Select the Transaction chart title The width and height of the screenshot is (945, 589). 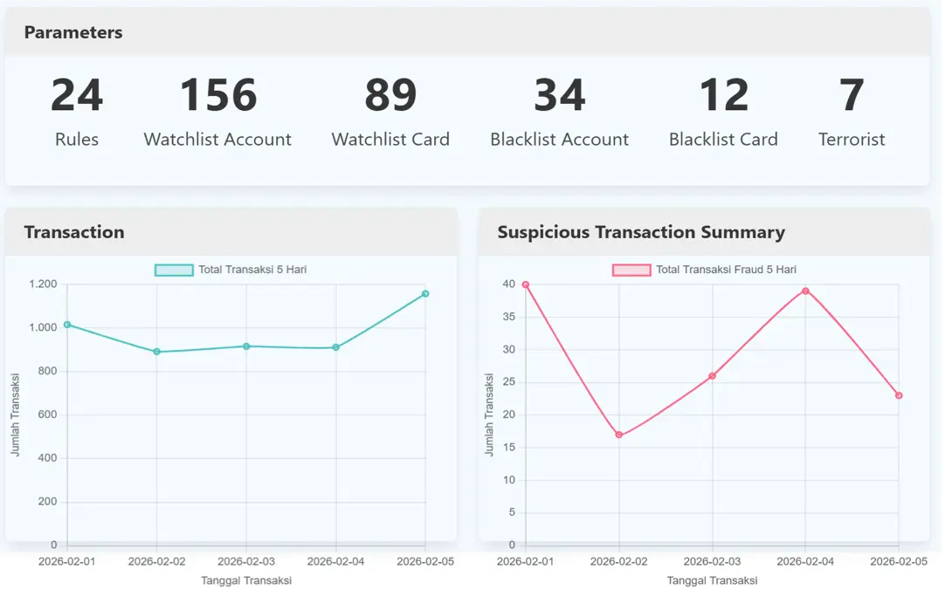click(x=74, y=232)
